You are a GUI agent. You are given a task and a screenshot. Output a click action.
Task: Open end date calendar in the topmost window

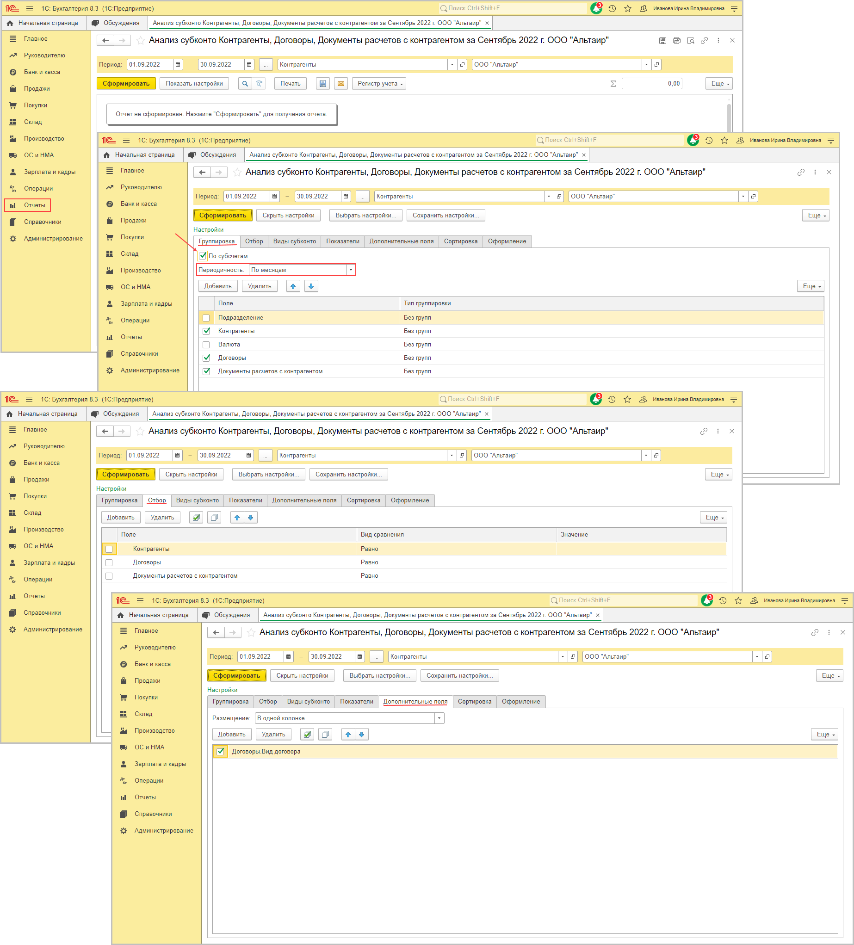click(249, 64)
